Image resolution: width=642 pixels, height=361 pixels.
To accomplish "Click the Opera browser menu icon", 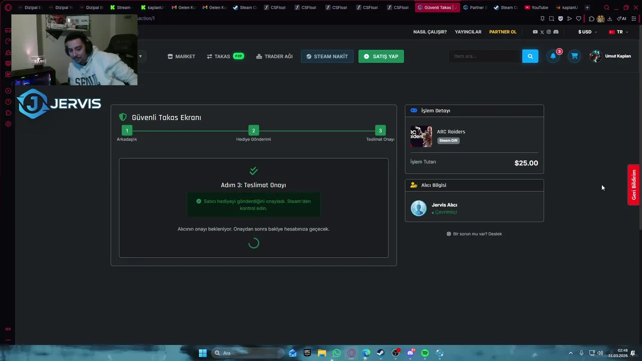I will point(8,8).
